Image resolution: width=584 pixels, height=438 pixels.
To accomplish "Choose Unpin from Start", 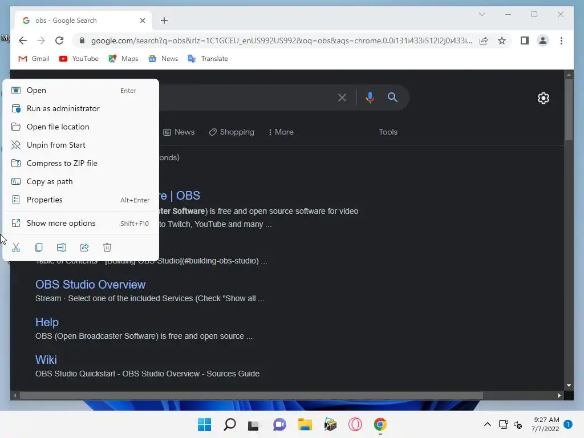I will pos(80,145).
